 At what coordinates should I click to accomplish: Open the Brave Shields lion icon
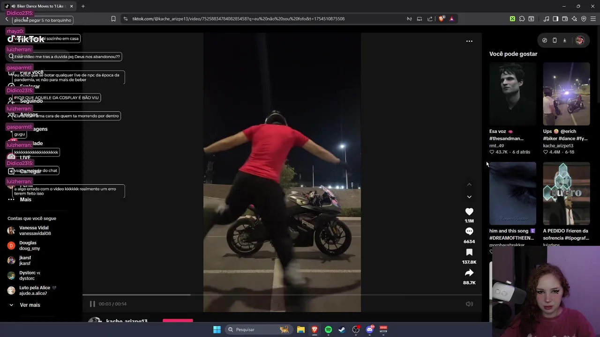(x=442, y=19)
